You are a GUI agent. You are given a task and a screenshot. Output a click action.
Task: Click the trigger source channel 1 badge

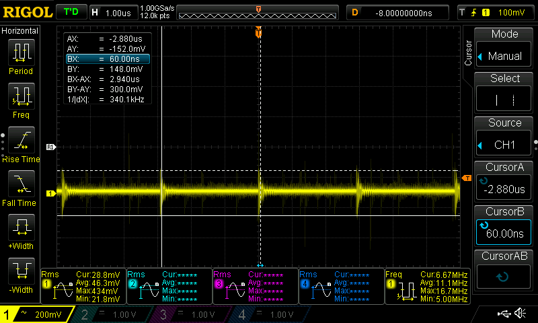(486, 13)
